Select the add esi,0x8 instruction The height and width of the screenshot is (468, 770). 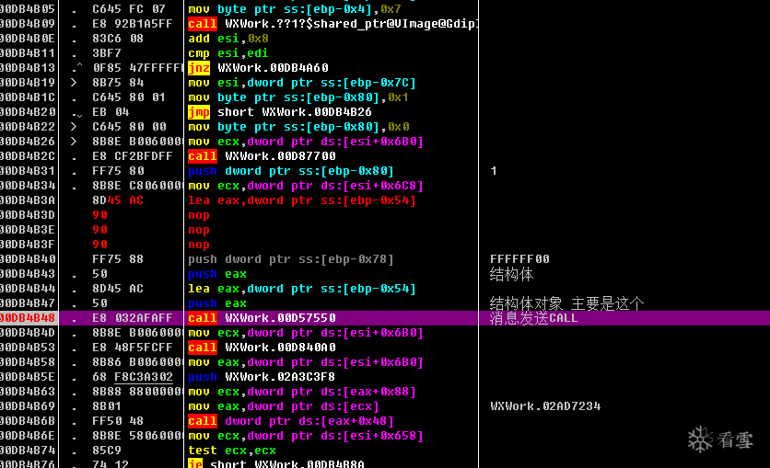click(228, 39)
